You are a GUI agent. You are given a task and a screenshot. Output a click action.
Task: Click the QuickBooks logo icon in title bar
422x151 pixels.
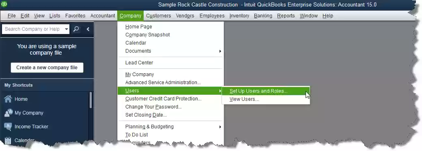click(x=4, y=4)
